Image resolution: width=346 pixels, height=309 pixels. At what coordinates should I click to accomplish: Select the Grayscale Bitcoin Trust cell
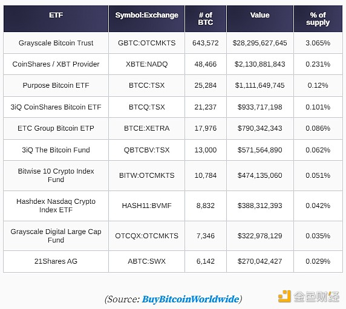point(56,43)
